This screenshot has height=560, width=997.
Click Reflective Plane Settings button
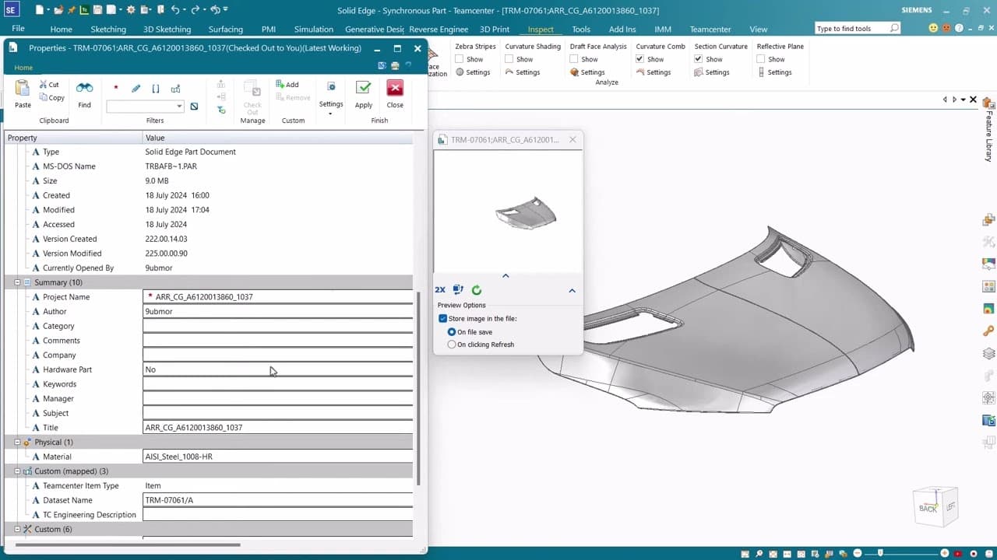click(x=774, y=72)
